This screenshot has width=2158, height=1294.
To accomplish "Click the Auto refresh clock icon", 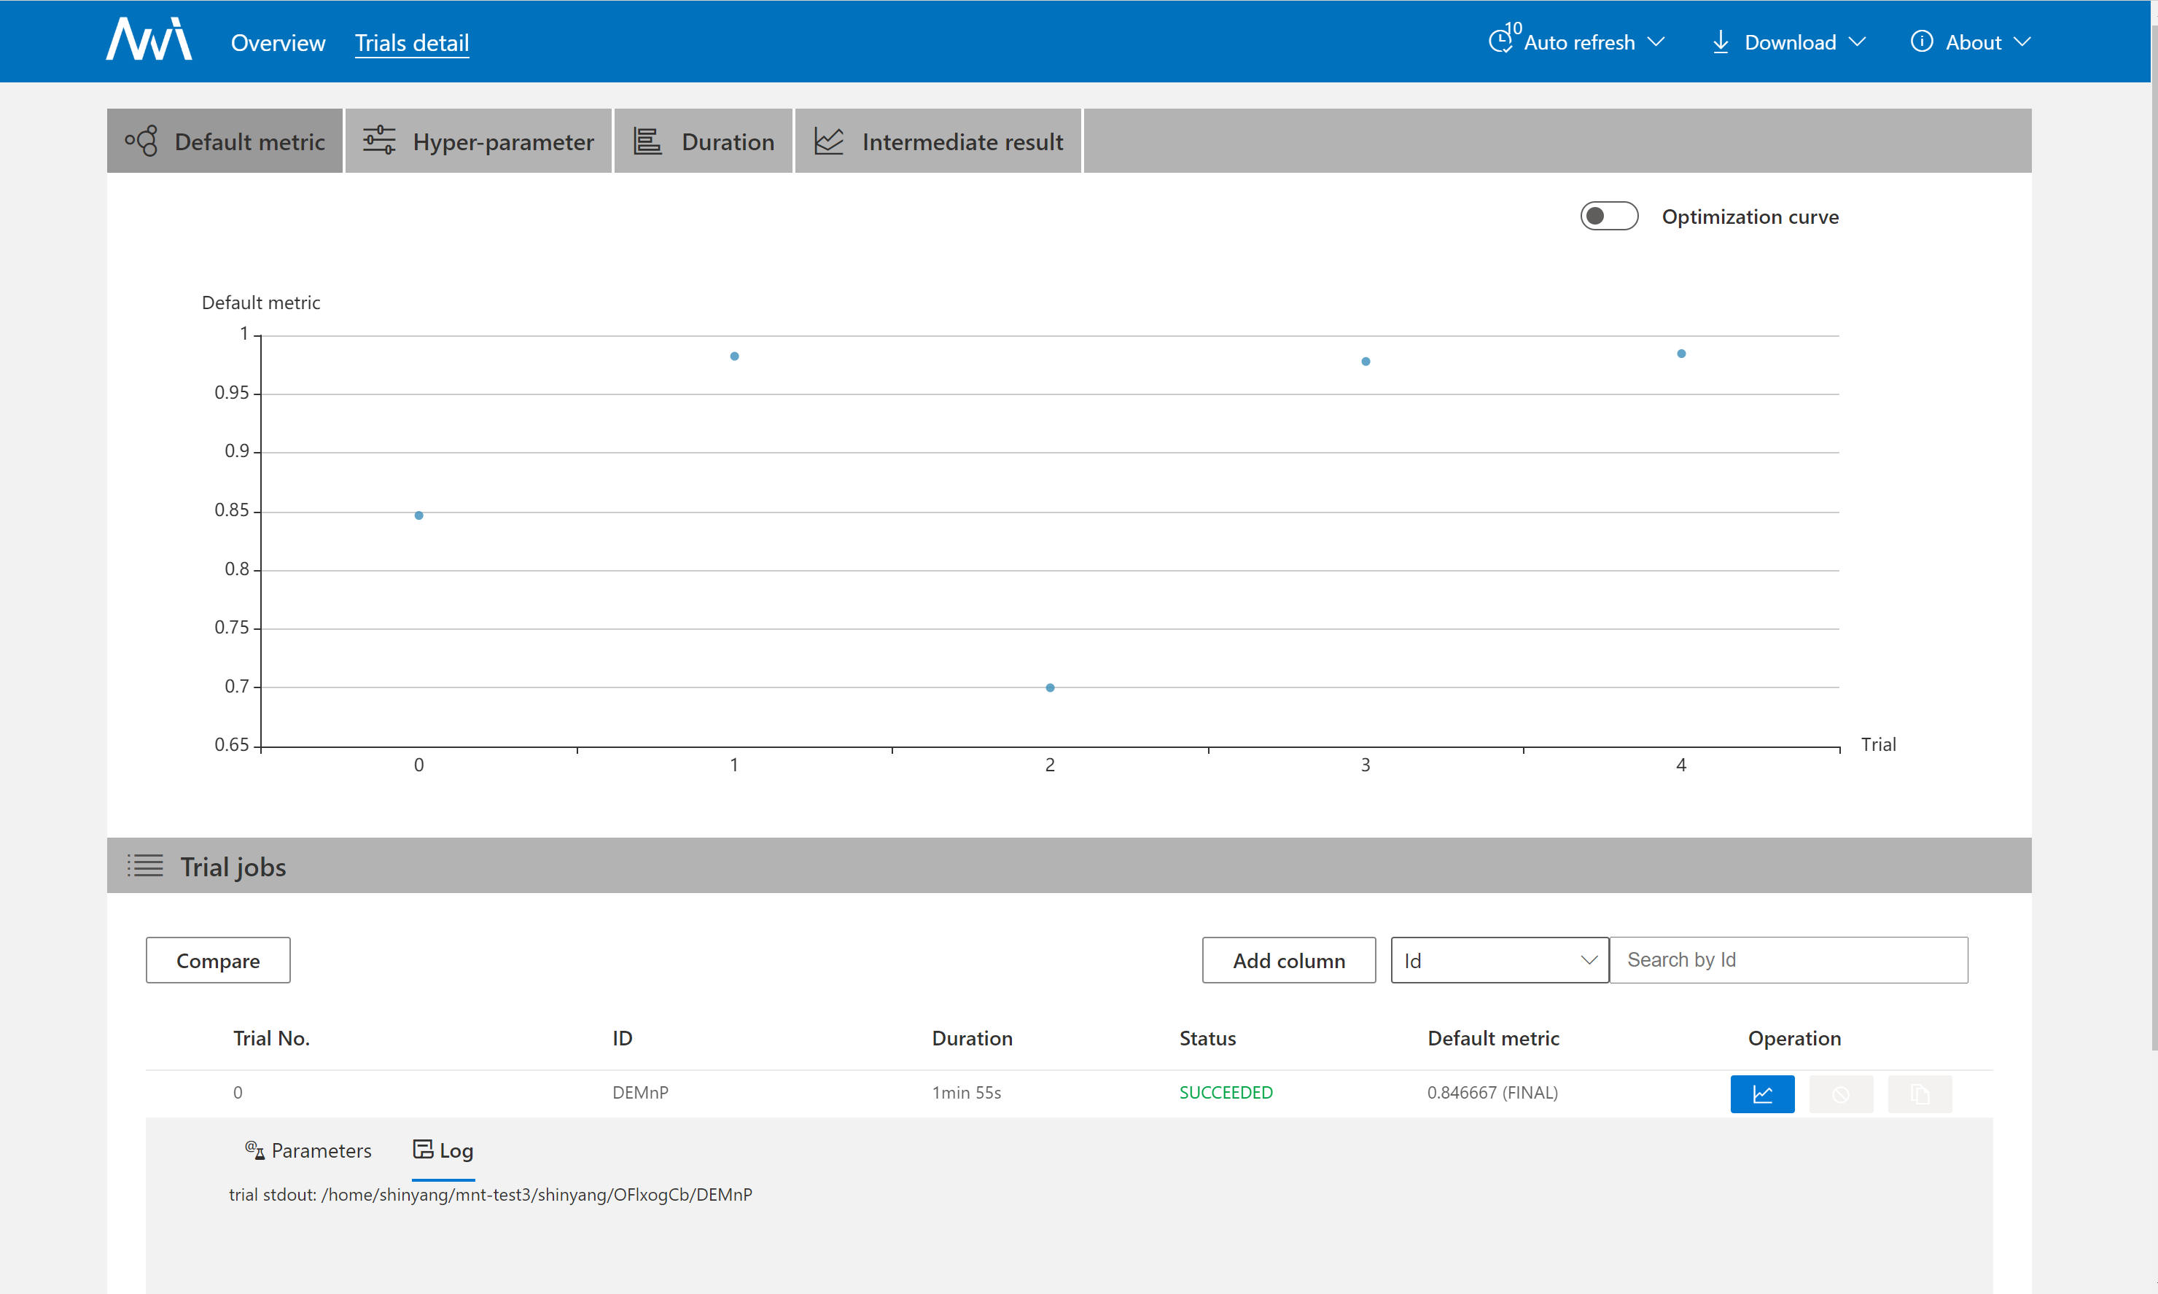I will pos(1500,41).
